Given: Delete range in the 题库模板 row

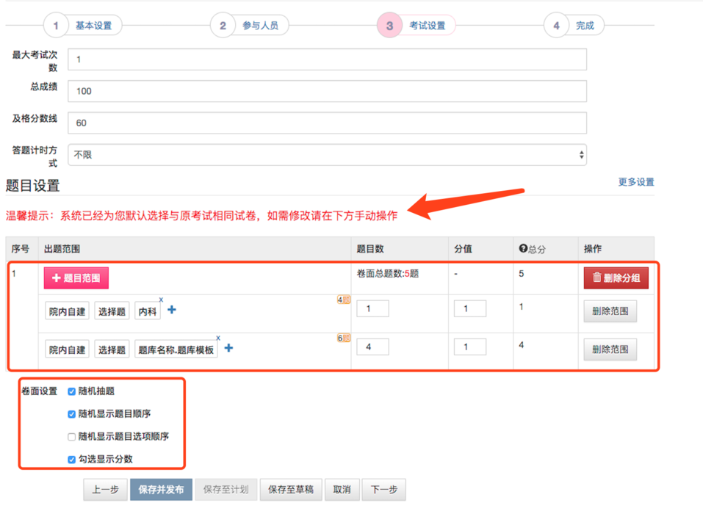Looking at the screenshot, I should click(610, 349).
